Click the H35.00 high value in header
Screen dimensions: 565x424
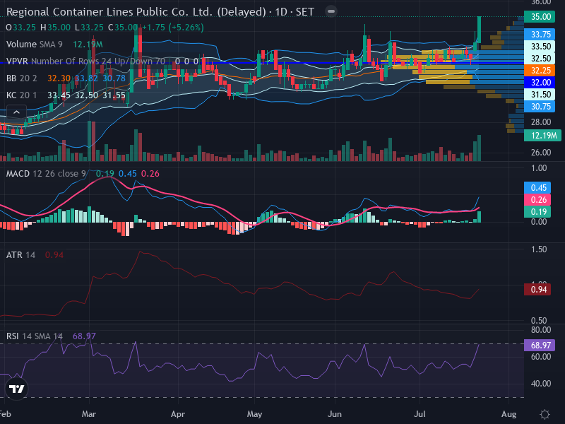[56, 28]
